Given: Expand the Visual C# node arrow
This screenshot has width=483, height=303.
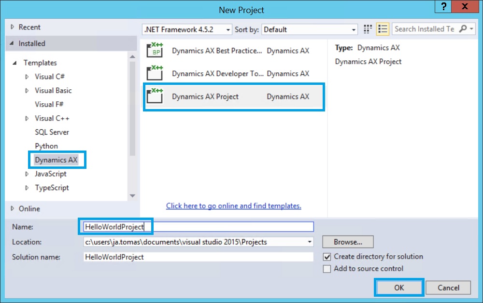Looking at the screenshot, I should (x=27, y=77).
